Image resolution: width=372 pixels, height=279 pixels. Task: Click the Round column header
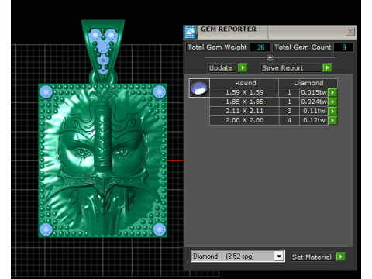[x=244, y=83]
